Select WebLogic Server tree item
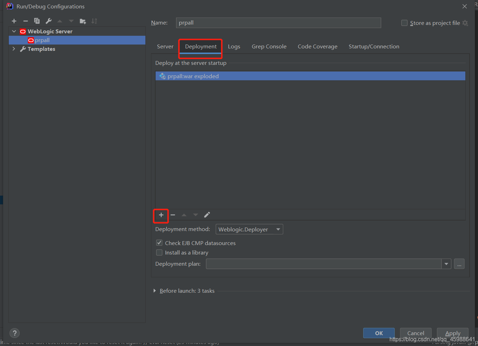 tap(77, 31)
